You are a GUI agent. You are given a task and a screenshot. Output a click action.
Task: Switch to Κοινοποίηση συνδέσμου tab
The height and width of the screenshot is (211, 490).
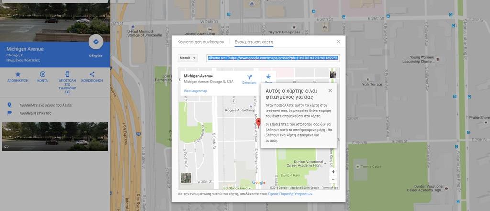pyautogui.click(x=200, y=42)
